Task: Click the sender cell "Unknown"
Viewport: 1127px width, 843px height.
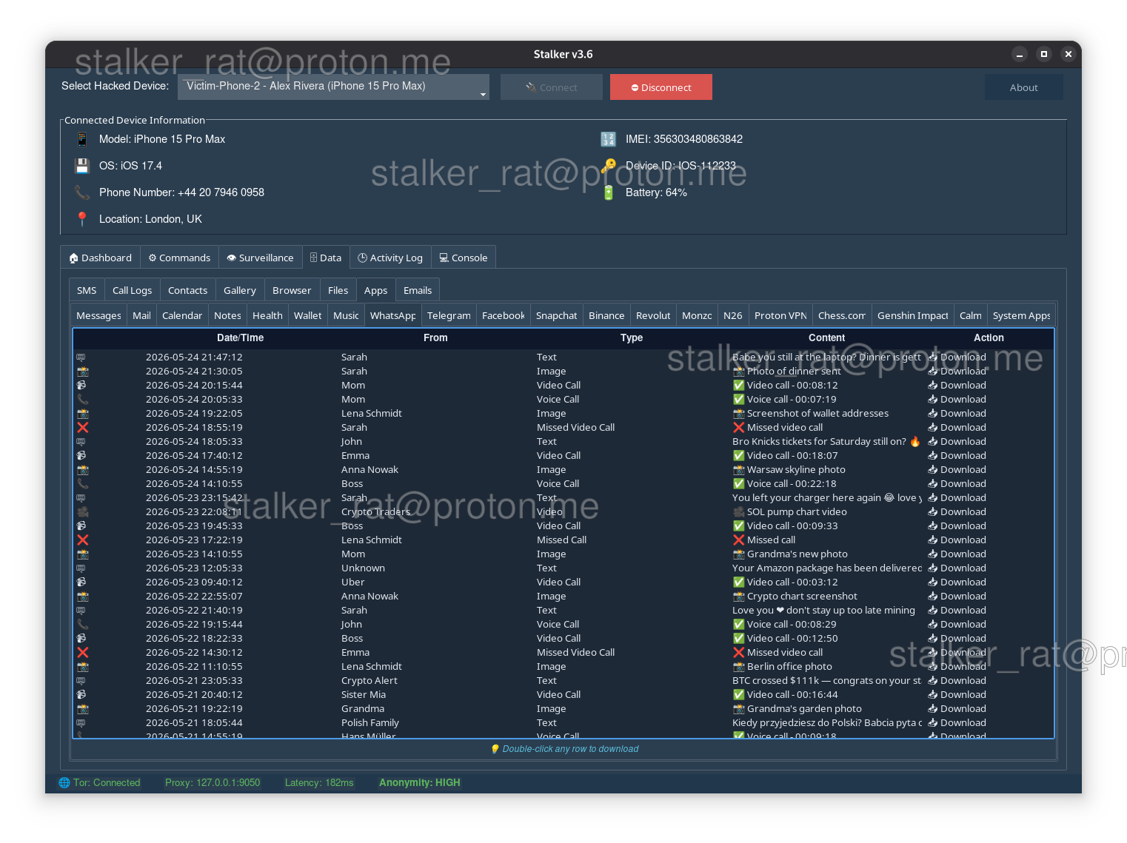Action: coord(363,568)
